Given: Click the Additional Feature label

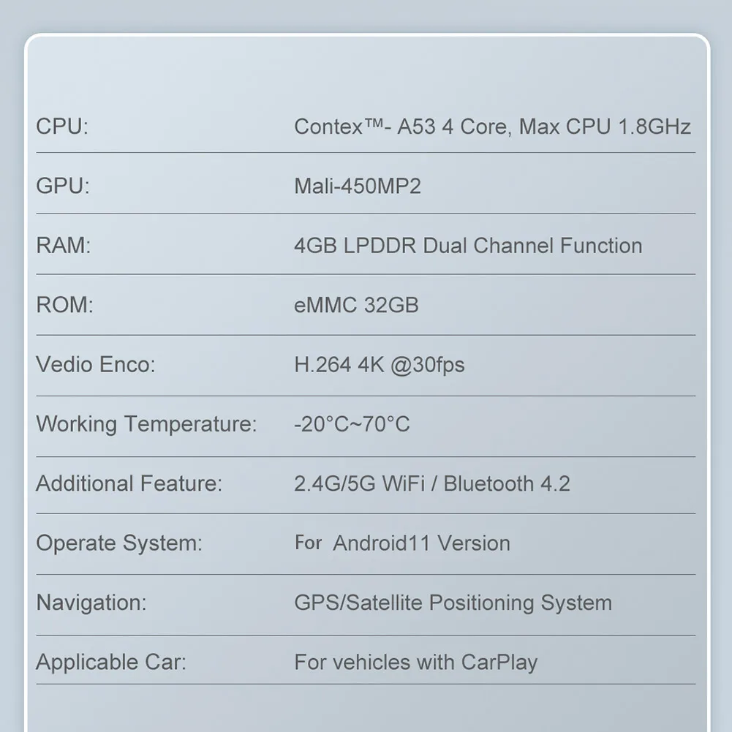Looking at the screenshot, I should click(129, 483).
